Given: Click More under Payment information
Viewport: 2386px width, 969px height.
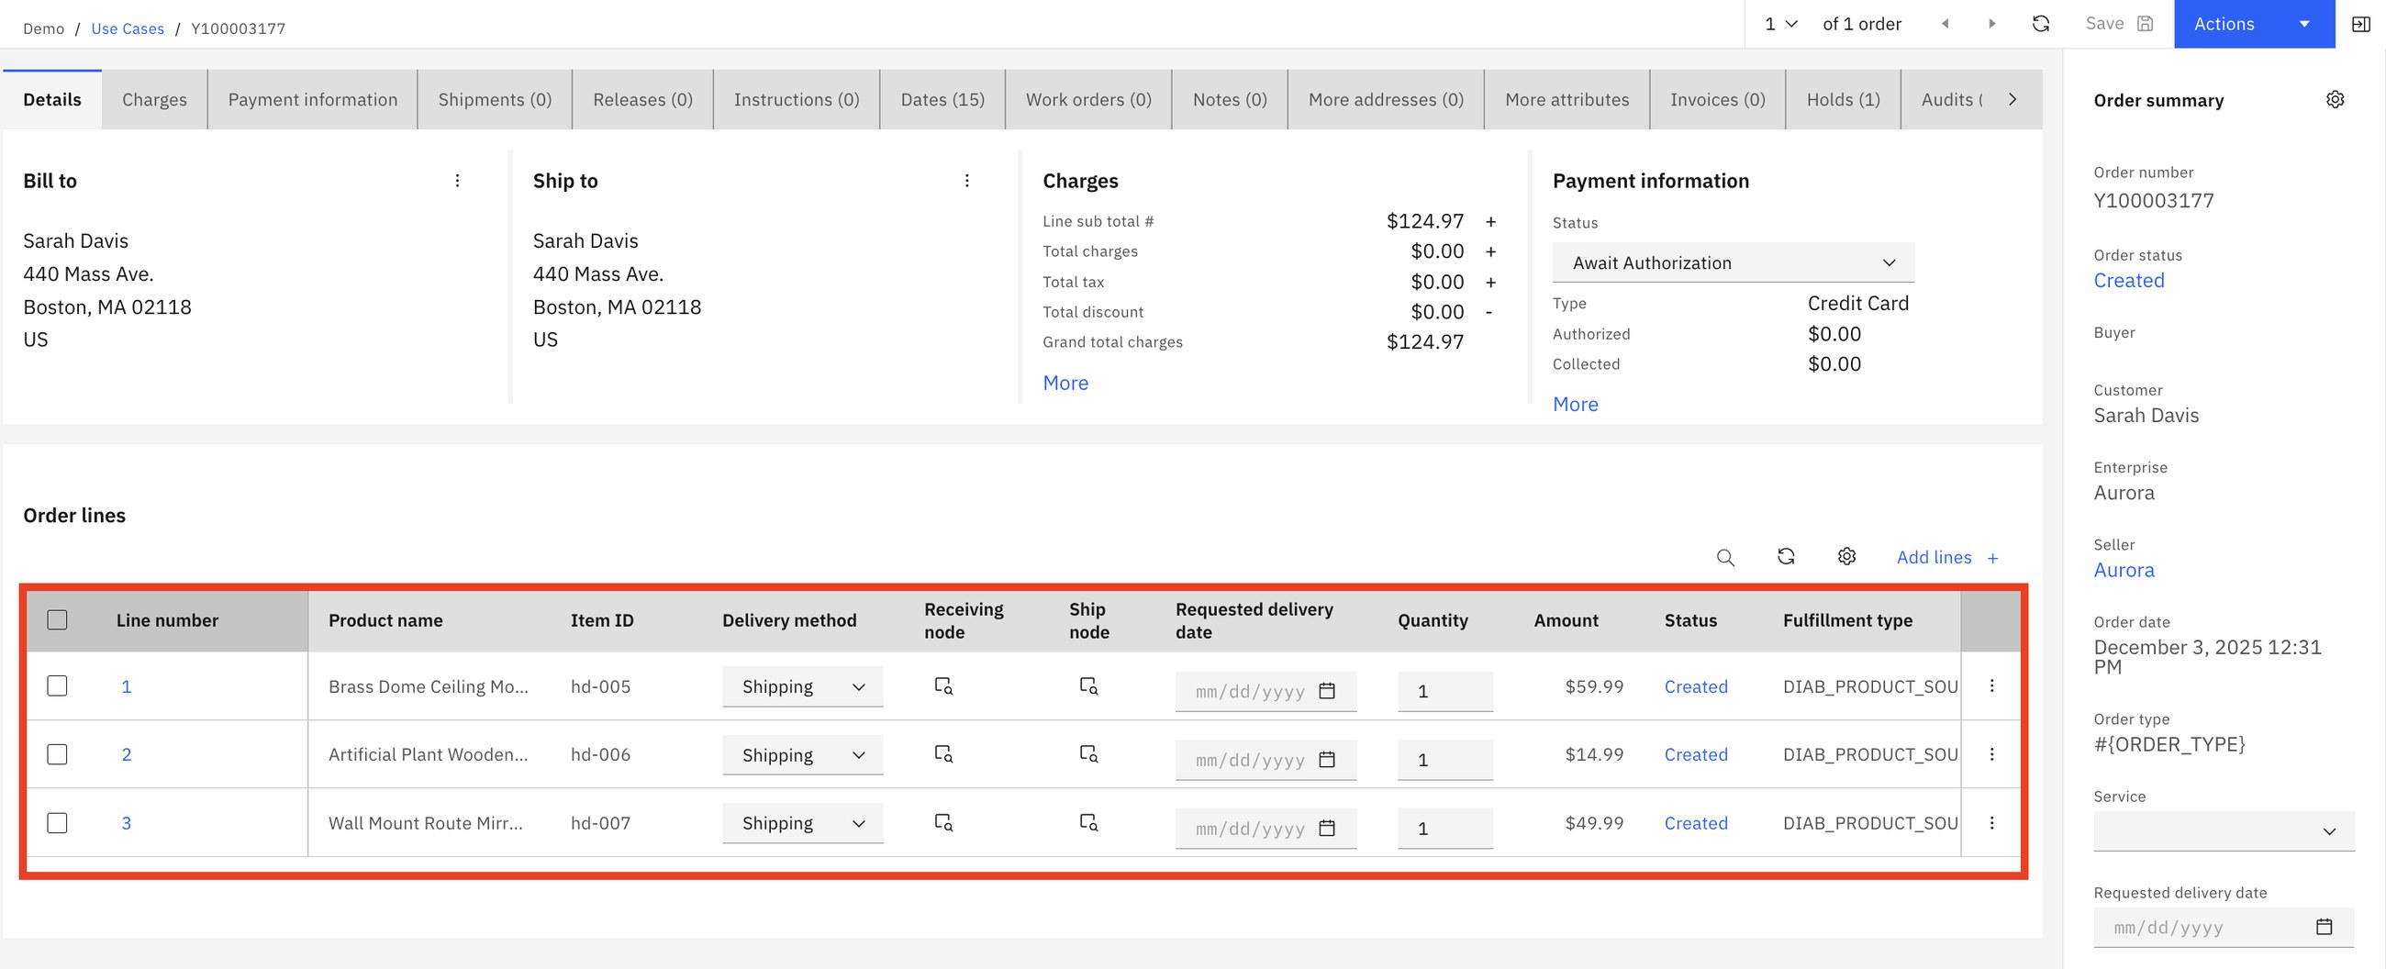Looking at the screenshot, I should coord(1575,404).
